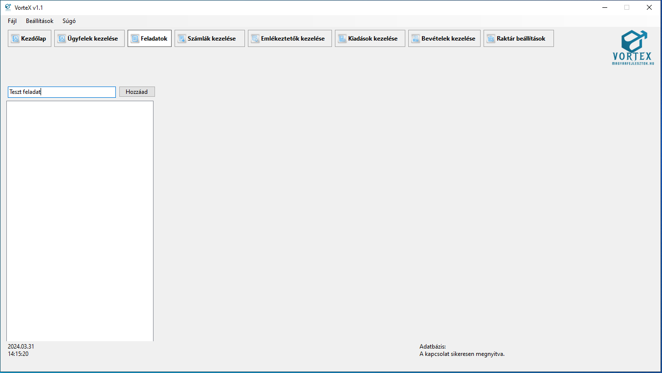The image size is (662, 373).
Task: Open Raktár beállítások warehouse icon
Action: [x=491, y=39]
